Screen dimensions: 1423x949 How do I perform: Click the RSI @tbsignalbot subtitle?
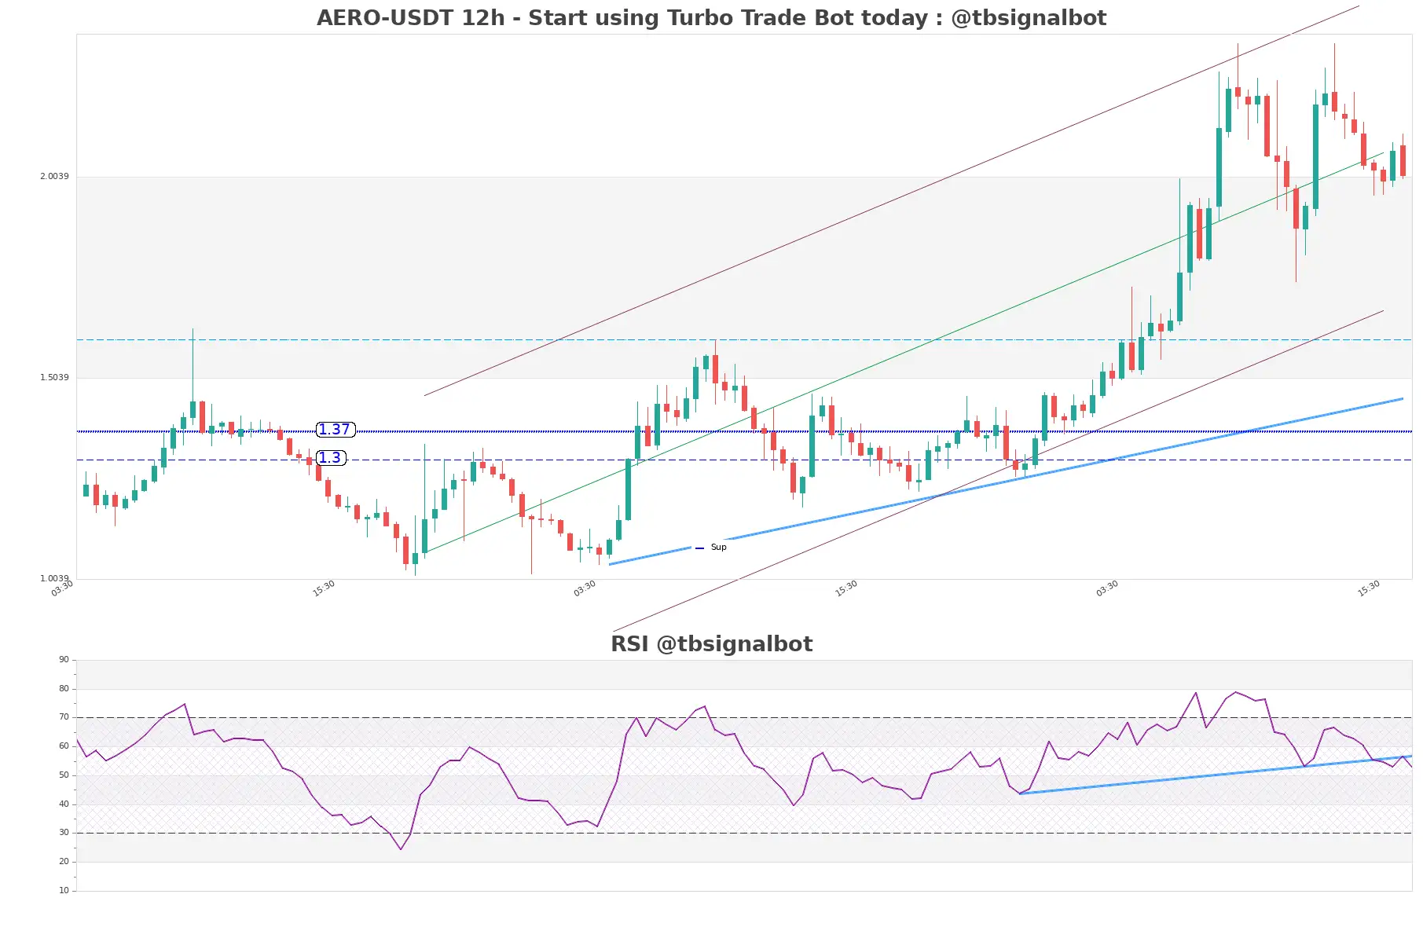pyautogui.click(x=711, y=644)
